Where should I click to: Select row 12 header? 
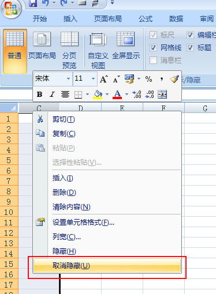[9, 233]
